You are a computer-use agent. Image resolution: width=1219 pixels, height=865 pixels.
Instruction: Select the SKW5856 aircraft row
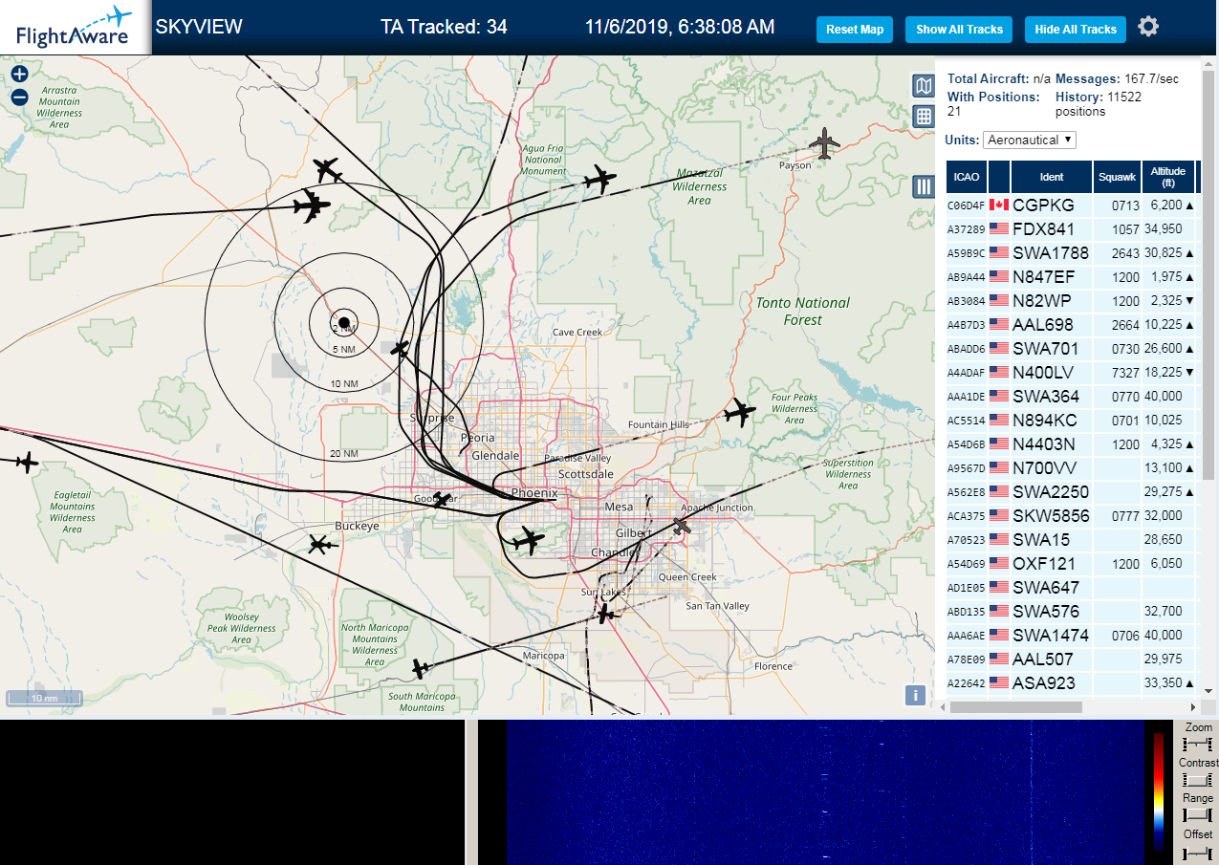pos(1071,515)
